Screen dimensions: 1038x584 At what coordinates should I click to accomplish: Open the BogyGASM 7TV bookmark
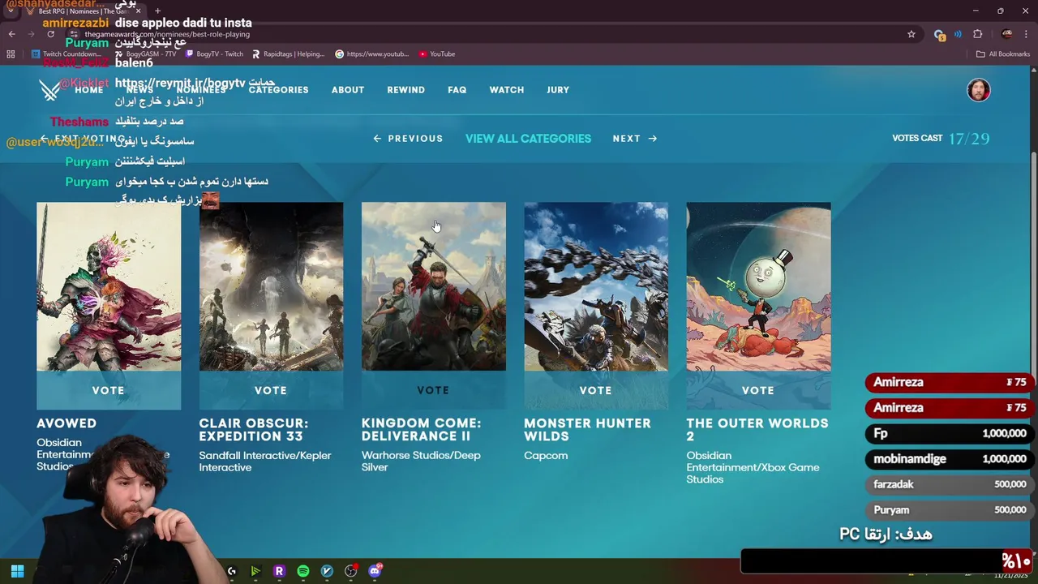[x=144, y=54]
